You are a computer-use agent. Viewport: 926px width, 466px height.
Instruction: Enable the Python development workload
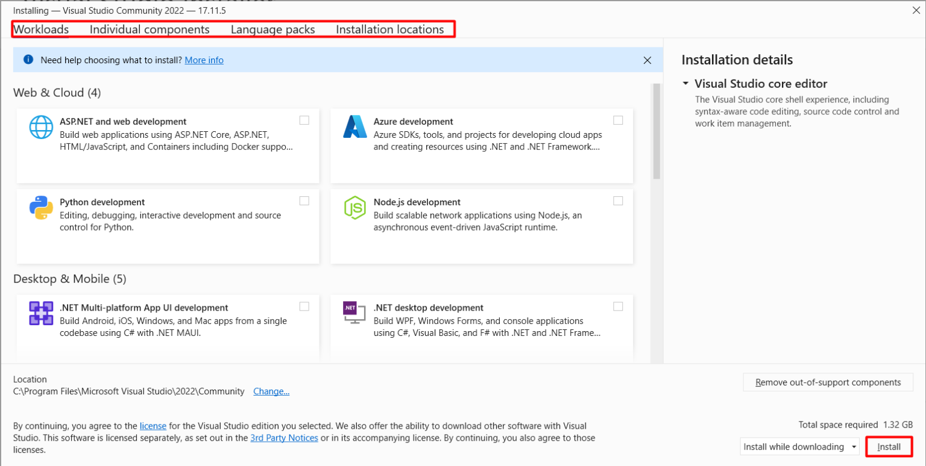[304, 200]
